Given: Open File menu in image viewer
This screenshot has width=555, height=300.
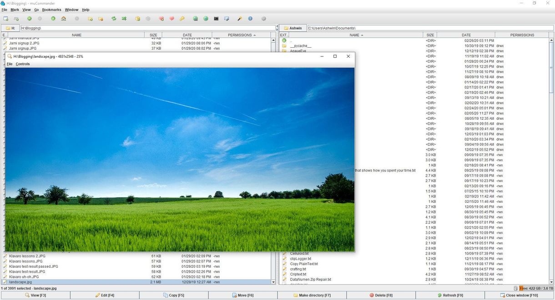Looking at the screenshot, I should 10,64.
